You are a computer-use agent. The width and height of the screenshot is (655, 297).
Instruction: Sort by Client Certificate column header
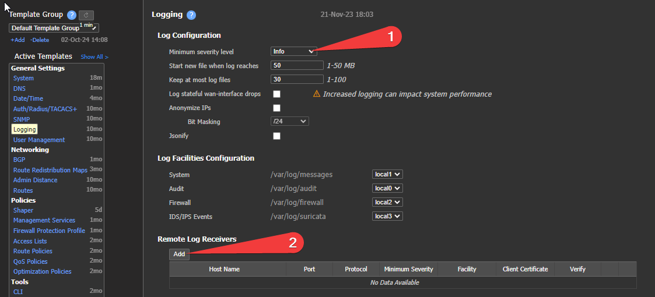click(525, 269)
